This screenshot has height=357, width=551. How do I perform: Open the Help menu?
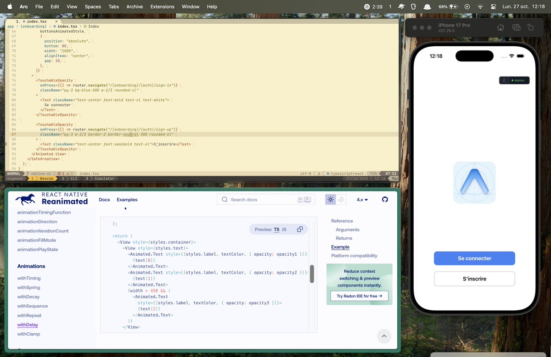[x=212, y=7]
